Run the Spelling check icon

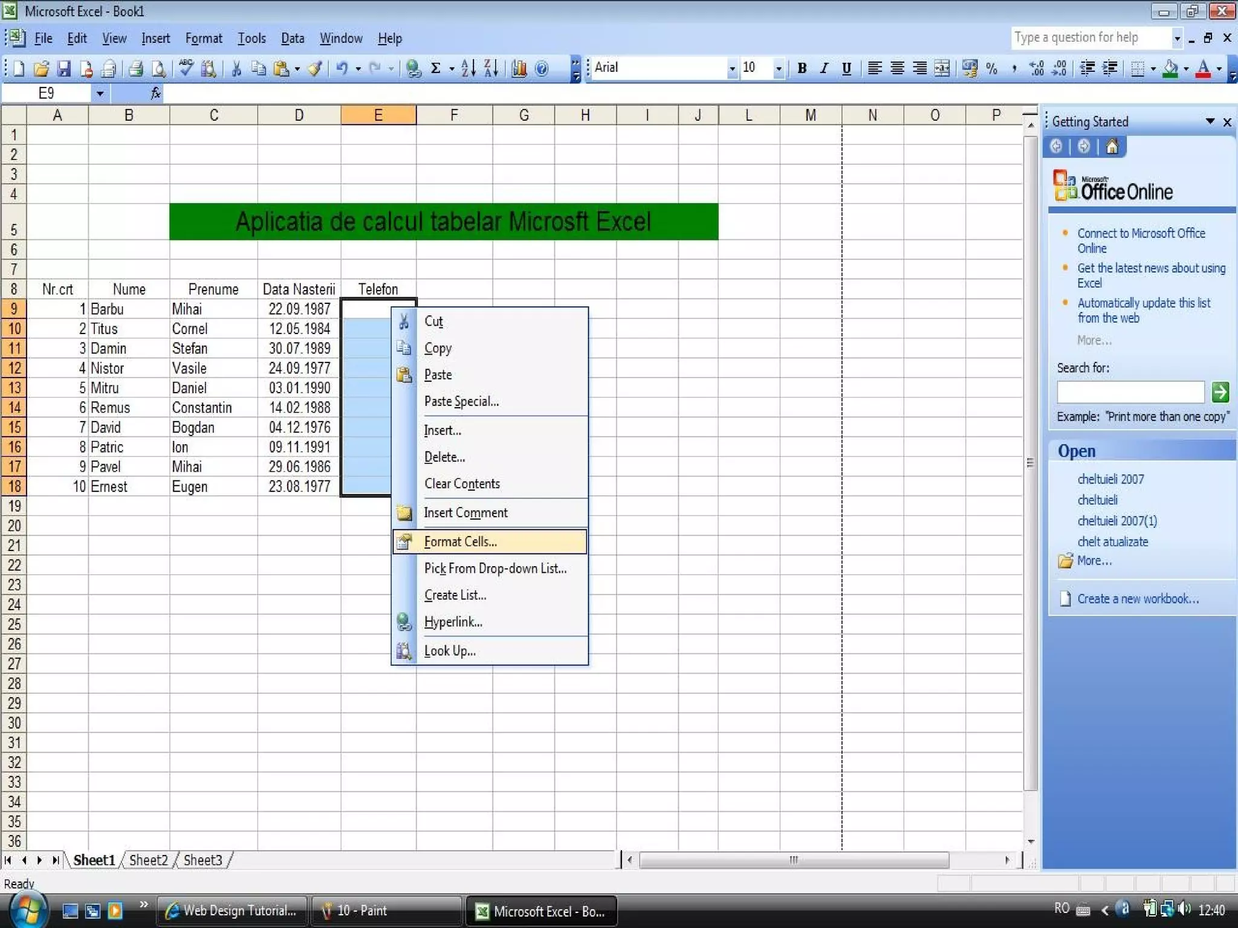click(186, 68)
